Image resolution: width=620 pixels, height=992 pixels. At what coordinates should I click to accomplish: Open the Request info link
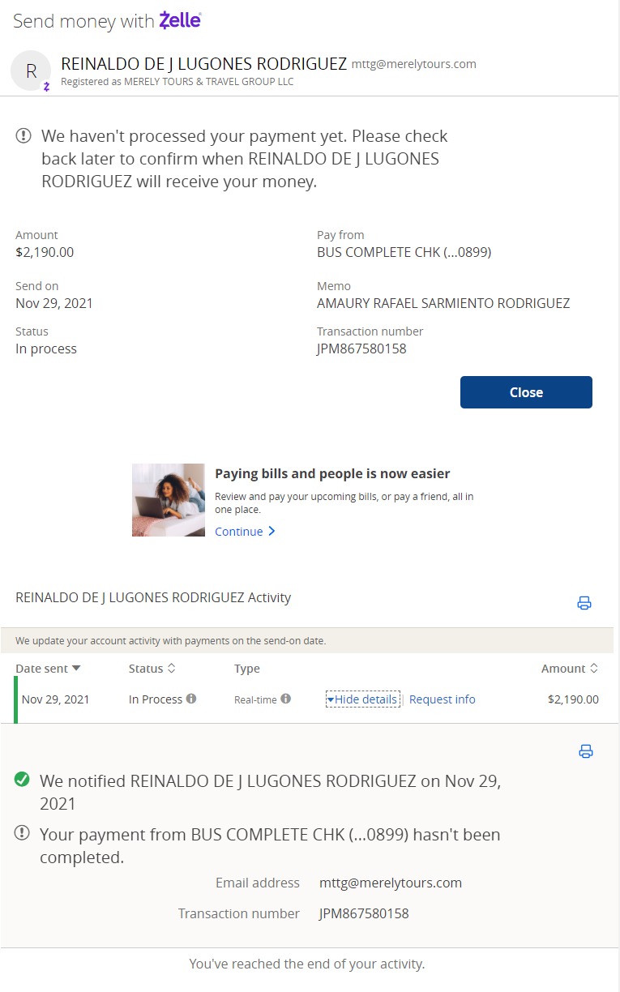(443, 699)
